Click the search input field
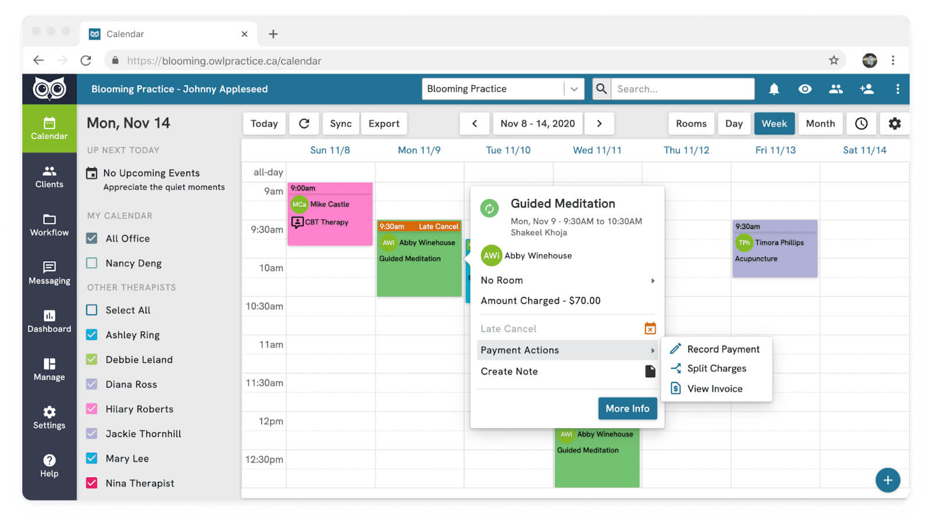Viewport: 932px width, 529px height. point(682,89)
